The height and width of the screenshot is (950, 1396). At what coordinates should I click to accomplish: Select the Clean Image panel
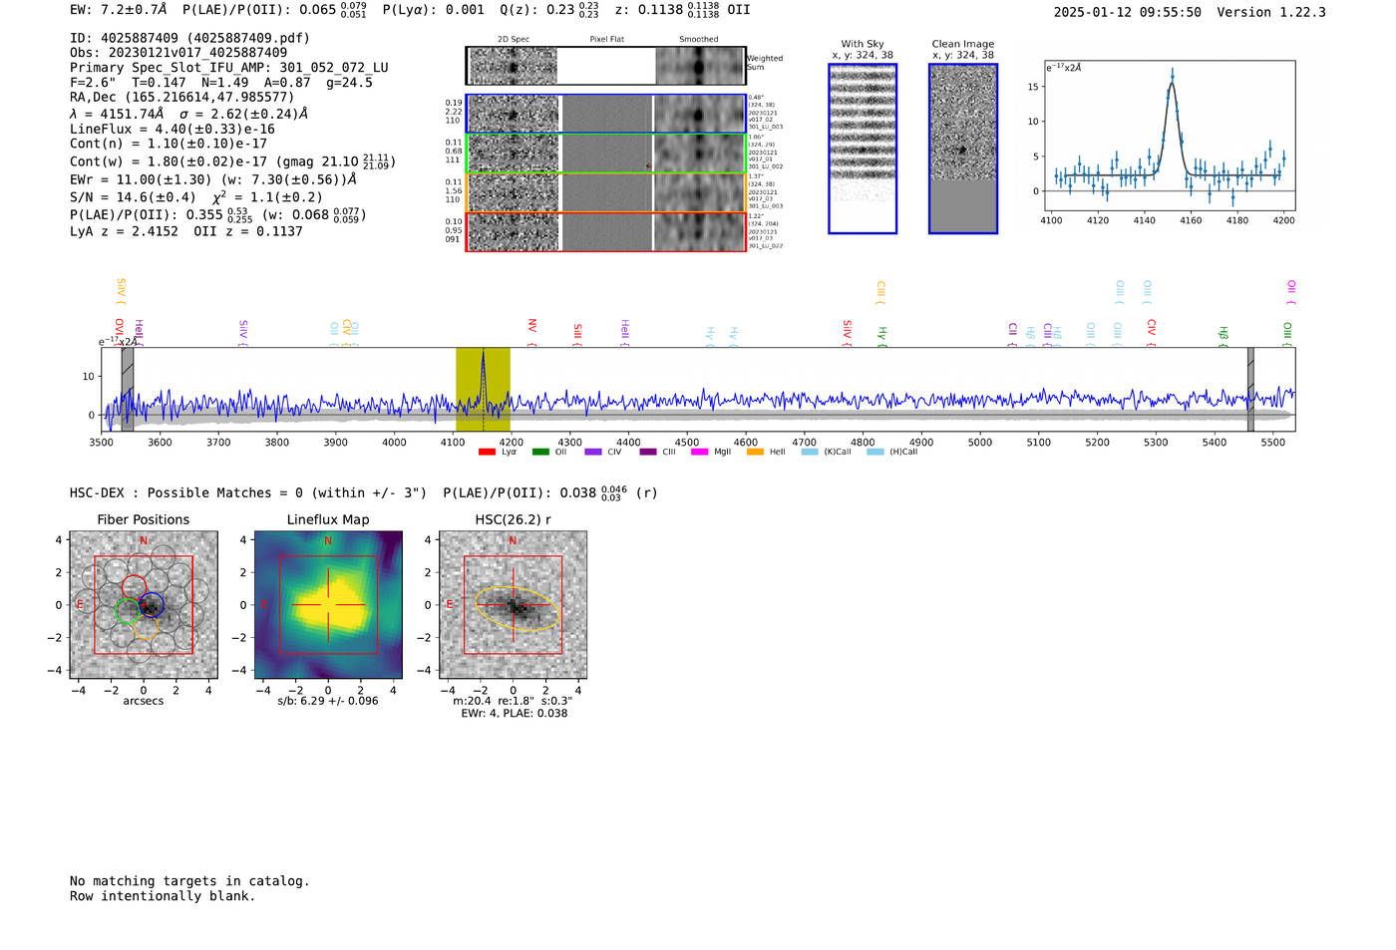point(963,149)
